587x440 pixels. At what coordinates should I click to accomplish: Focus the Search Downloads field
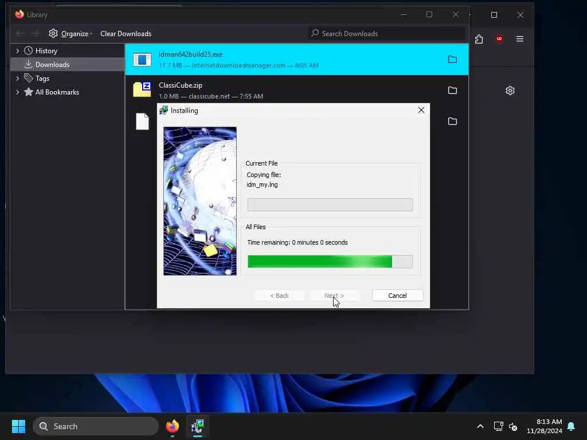pos(386,34)
